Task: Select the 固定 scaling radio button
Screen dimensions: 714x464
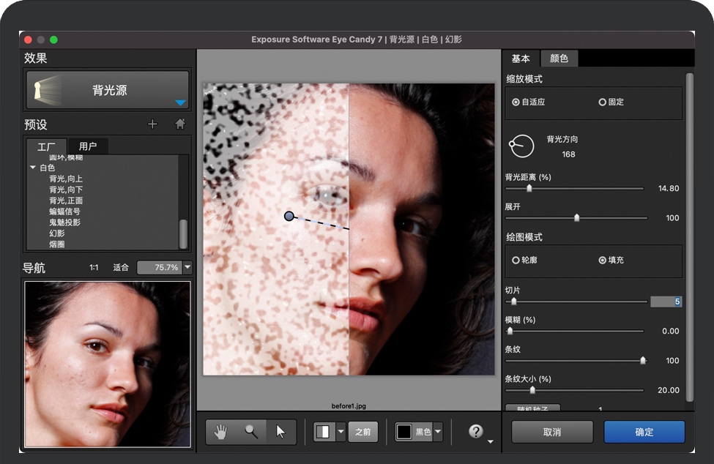Action: [x=602, y=102]
